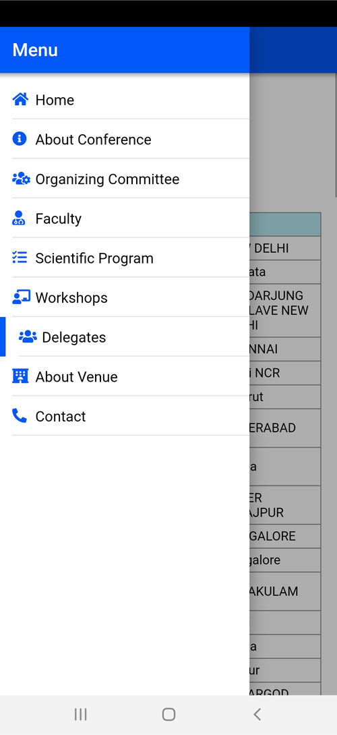Tap the Android recent apps button
The height and width of the screenshot is (735, 337).
coord(81,714)
